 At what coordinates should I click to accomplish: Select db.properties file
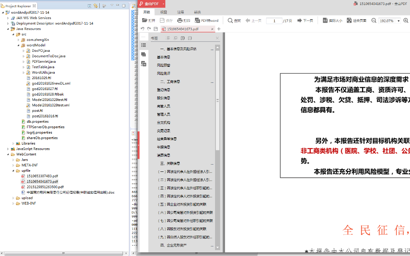38,121
